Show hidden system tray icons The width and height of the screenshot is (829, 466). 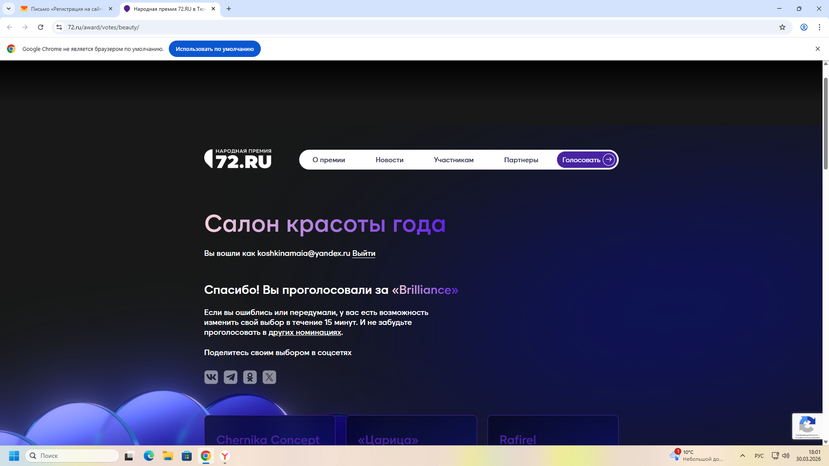click(x=743, y=456)
